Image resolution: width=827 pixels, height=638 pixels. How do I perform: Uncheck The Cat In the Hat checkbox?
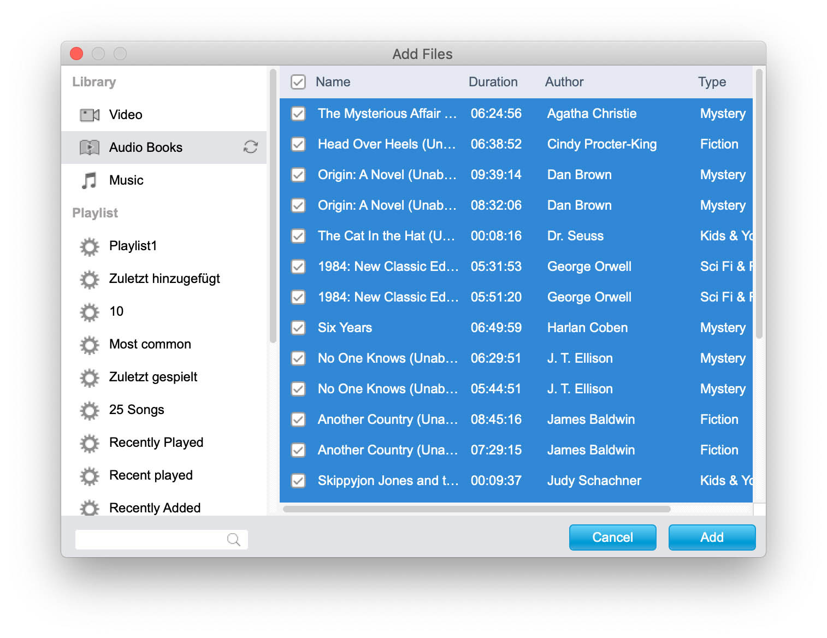click(298, 236)
